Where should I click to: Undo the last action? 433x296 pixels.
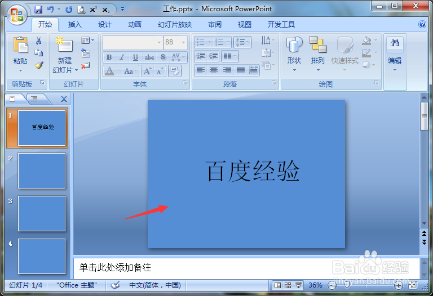[50, 10]
